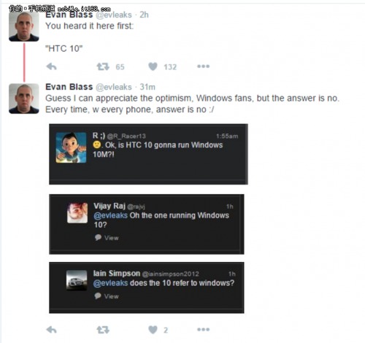Open more options on HTC 10 tweet
The height and width of the screenshot is (343, 365).
coord(203,66)
